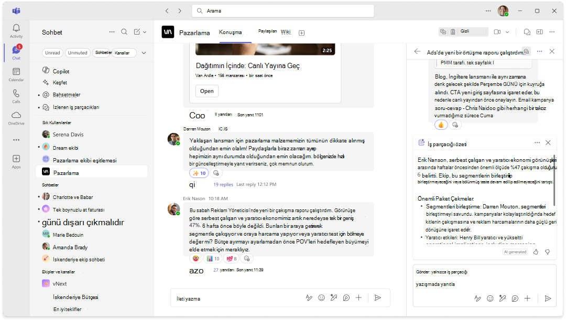Add a new tab next to Wiki

(302, 33)
